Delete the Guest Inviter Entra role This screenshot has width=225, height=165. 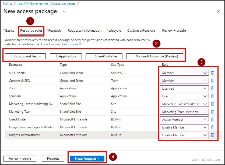pyautogui.click(x=213, y=119)
